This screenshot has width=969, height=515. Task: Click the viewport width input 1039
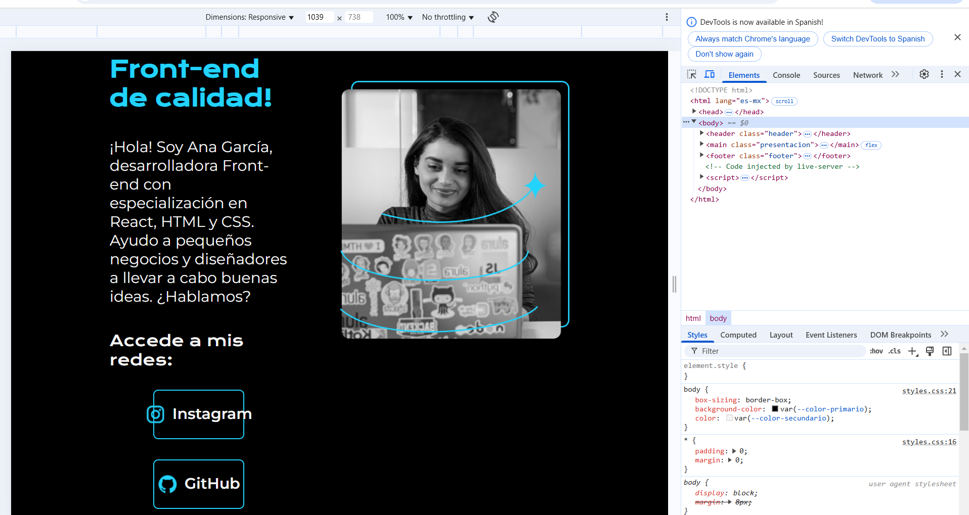[319, 17]
